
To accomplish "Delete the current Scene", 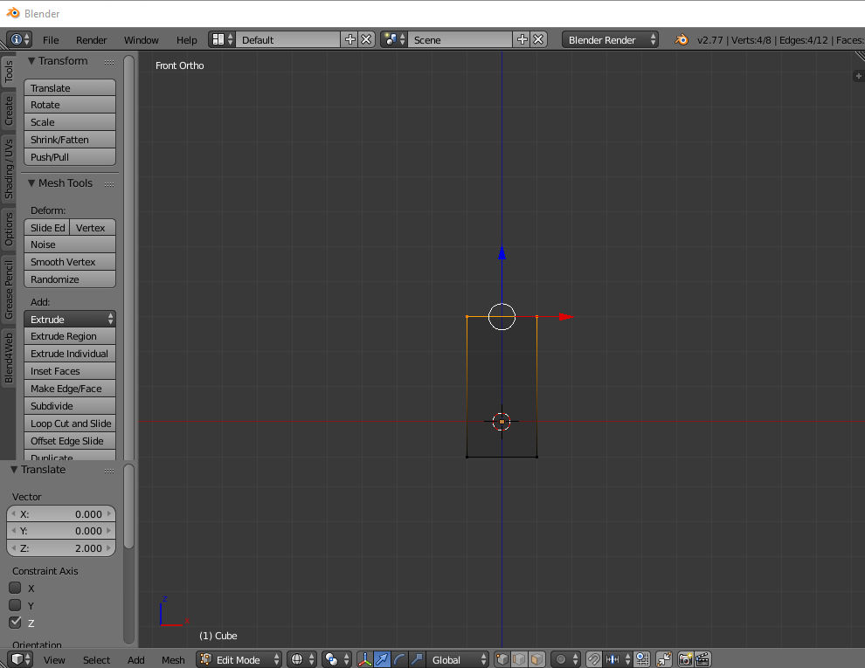I will pyautogui.click(x=538, y=39).
